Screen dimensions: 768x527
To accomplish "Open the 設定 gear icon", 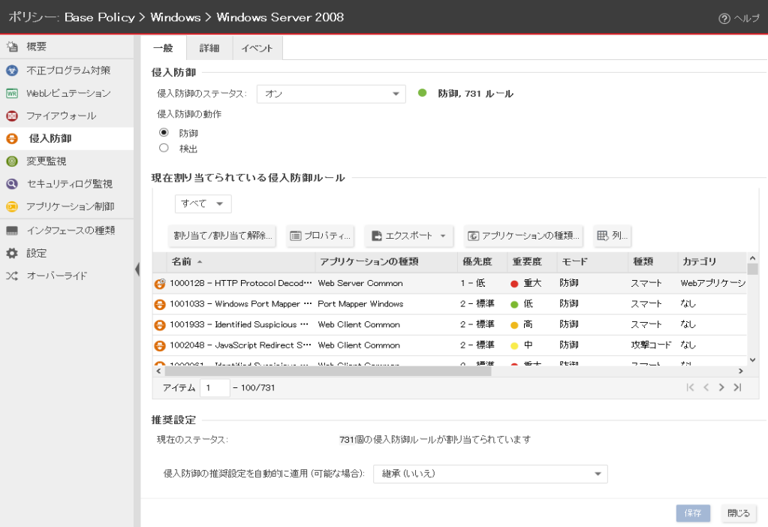I will tap(11, 253).
